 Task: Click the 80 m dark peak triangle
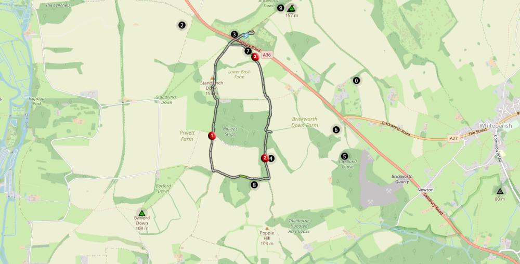[500, 191]
